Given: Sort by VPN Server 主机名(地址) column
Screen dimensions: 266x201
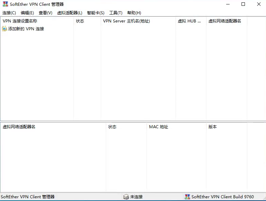Looking at the screenshot, I should pos(138,21).
